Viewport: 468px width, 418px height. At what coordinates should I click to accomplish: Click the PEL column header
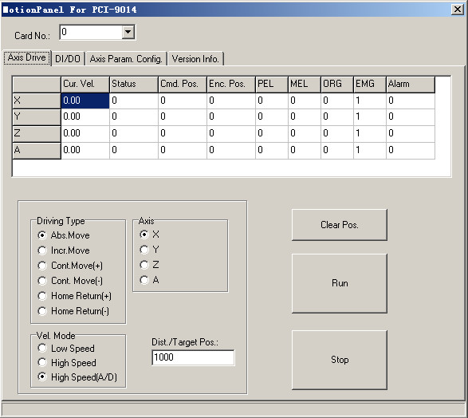coord(272,85)
